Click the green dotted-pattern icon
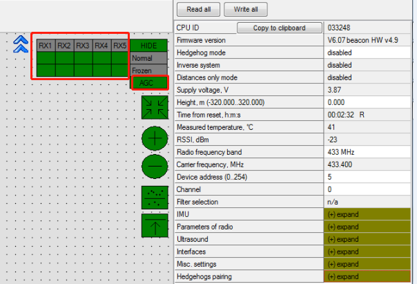Screen dimensions: 417x284 pyautogui.click(x=154, y=198)
